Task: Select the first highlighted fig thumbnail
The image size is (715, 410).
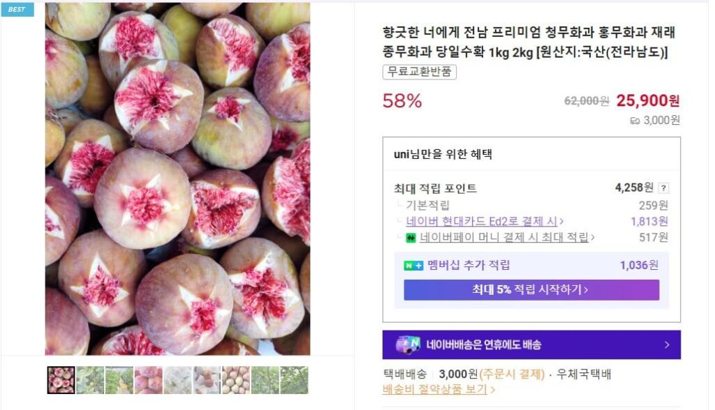Action: click(61, 380)
